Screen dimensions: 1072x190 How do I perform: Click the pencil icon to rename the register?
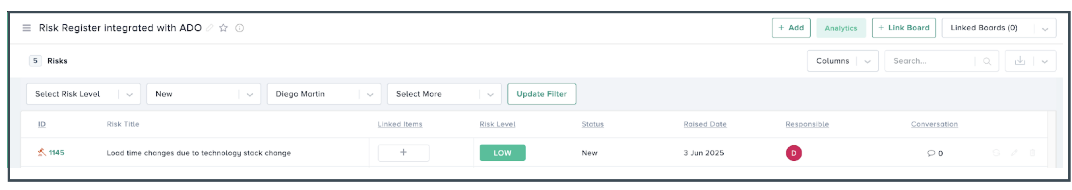tap(210, 28)
